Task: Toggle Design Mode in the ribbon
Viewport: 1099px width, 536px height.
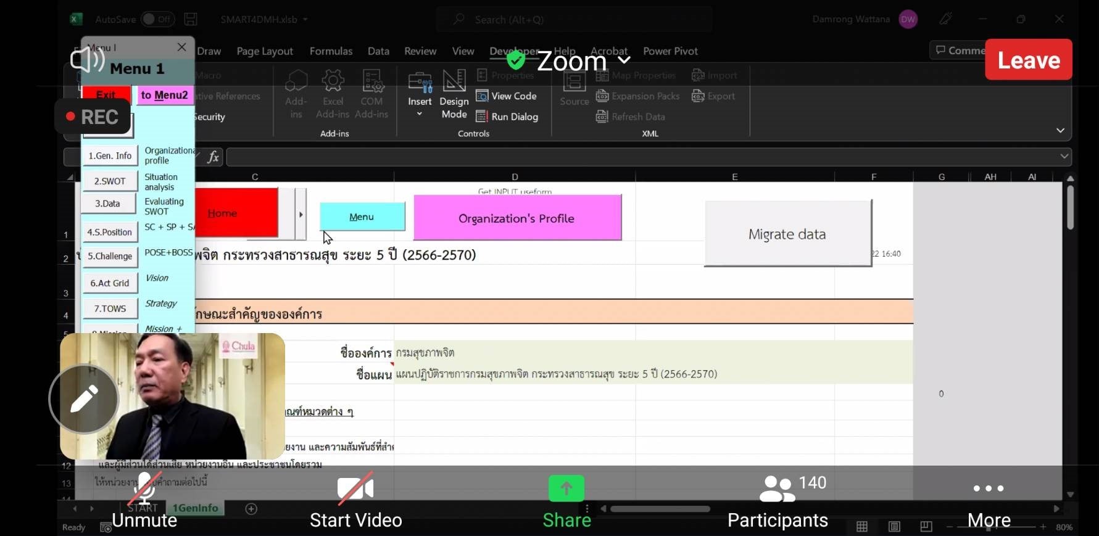Action: coord(454,94)
